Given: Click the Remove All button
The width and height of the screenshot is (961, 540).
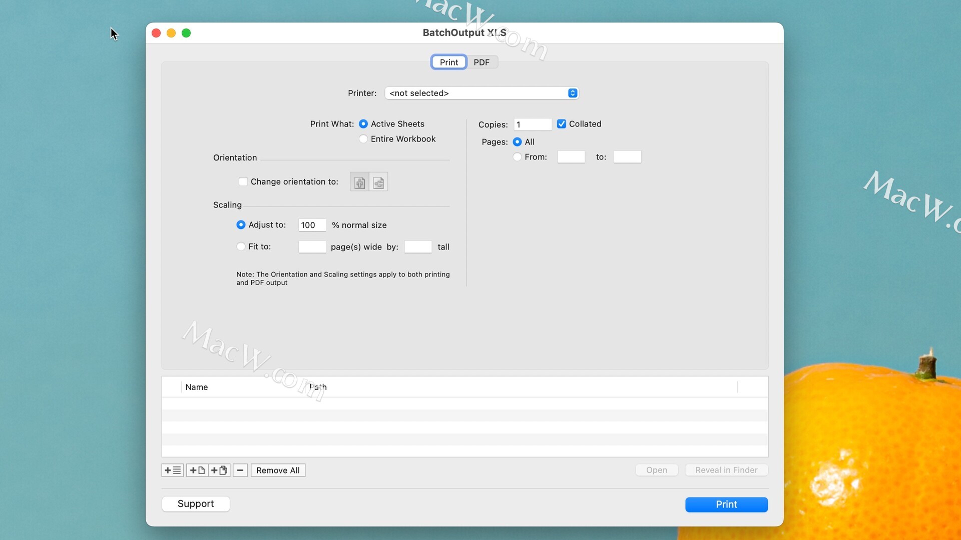Looking at the screenshot, I should 278,470.
